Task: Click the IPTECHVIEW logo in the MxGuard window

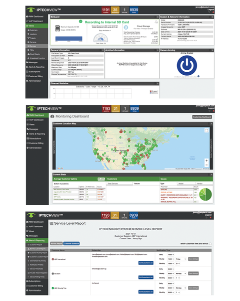Action: (x=43, y=10)
